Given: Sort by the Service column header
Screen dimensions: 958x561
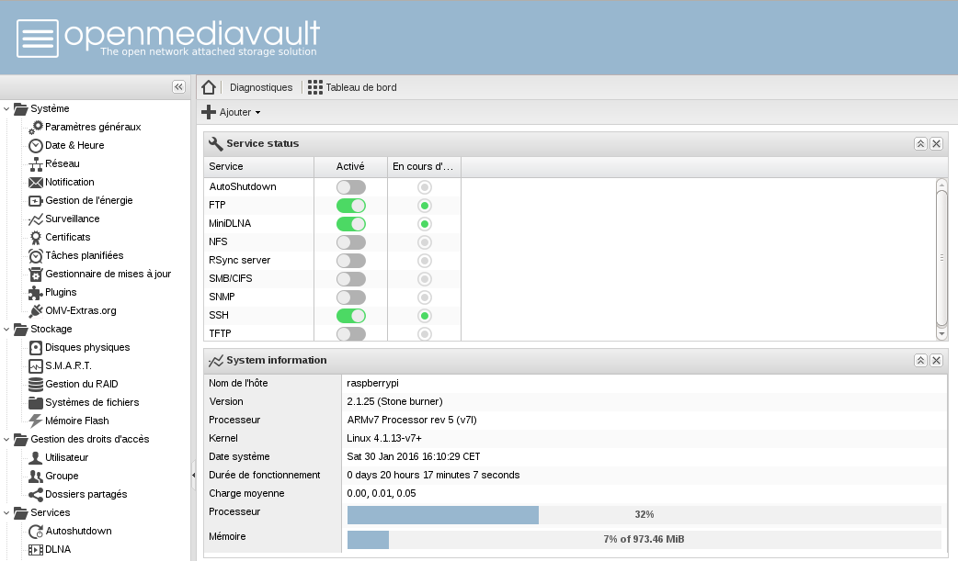Looking at the screenshot, I should [258, 167].
